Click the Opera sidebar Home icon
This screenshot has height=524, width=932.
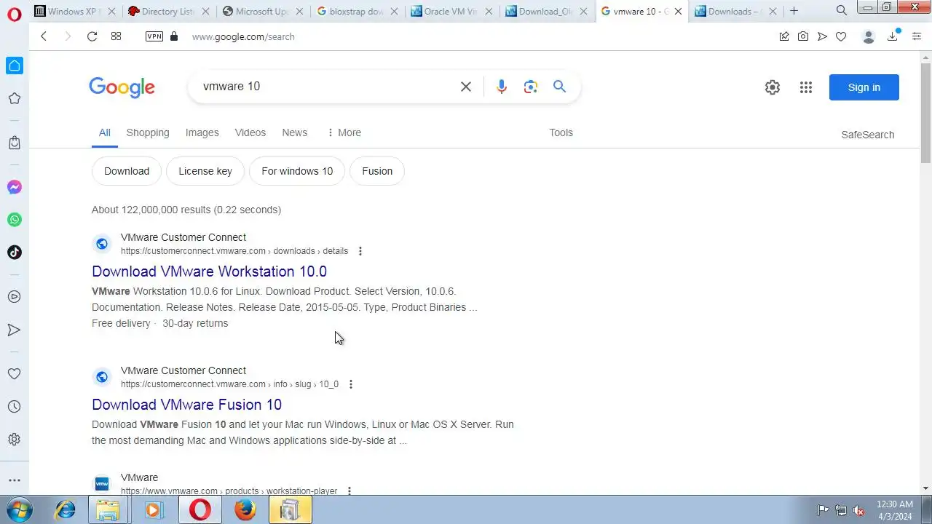pos(15,65)
